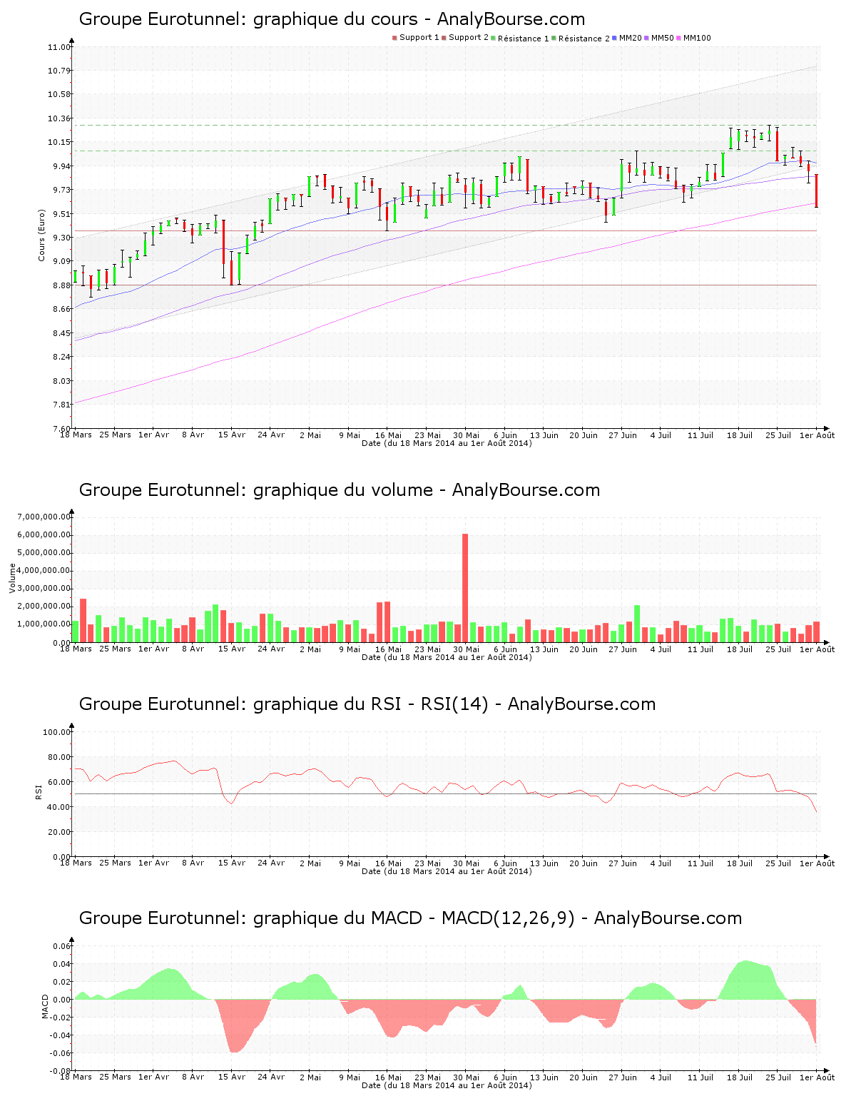
Task: Click the Résistance 2 legend swatch
Action: click(554, 38)
